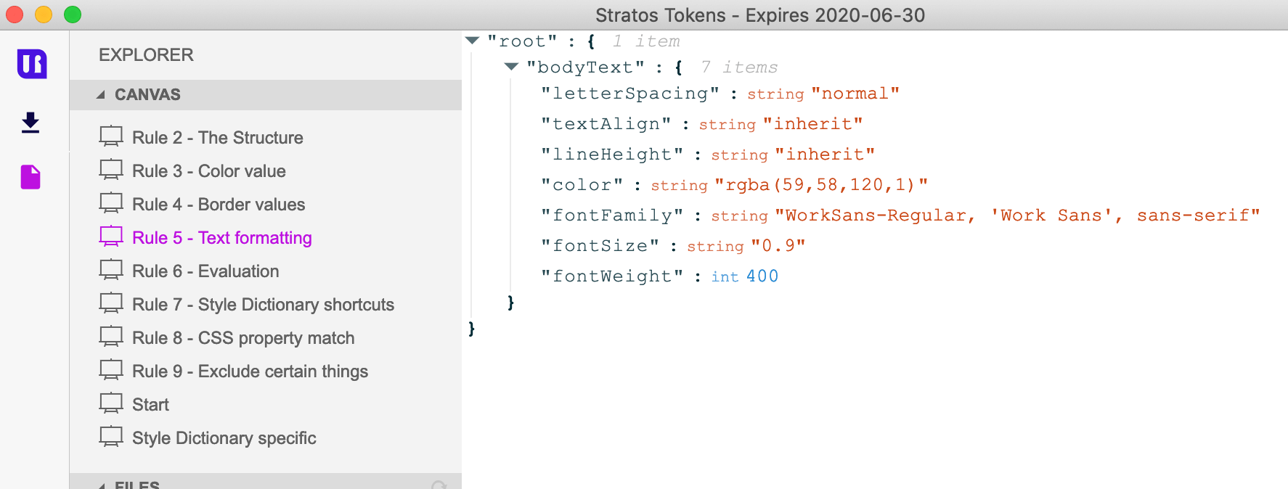Click artboard icon for Style Dictionary specific
The width and height of the screenshot is (1288, 489).
pos(111,437)
